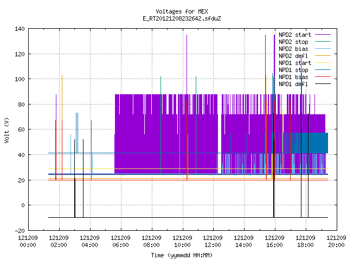Click the yellow NPD1 start legend line
Image resolution: width=347 pixels, height=260 pixels.
(x=323, y=63)
